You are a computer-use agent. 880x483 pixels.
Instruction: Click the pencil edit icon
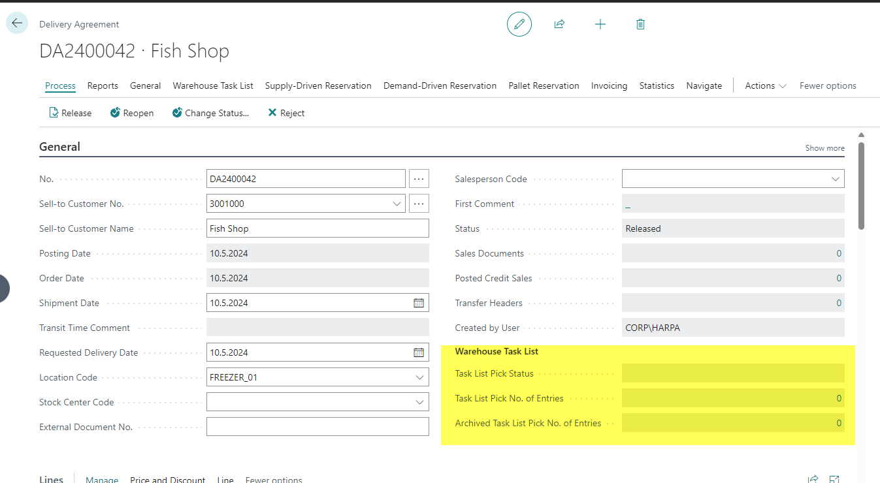coord(519,24)
